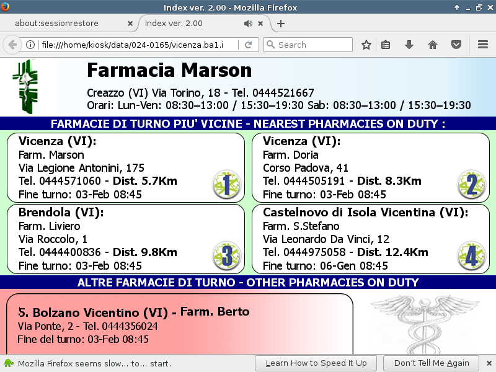This screenshot has height=372, width=496.
Task: Open a new tab with plus button
Action: point(281,24)
